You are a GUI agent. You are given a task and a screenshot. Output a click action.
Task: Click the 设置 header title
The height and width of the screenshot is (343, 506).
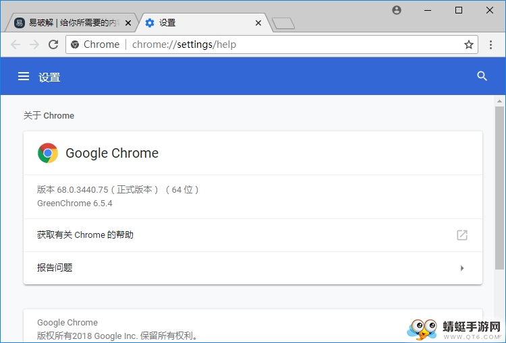(49, 77)
